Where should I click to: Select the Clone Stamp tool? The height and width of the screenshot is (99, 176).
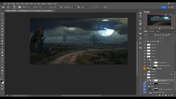[2, 41]
